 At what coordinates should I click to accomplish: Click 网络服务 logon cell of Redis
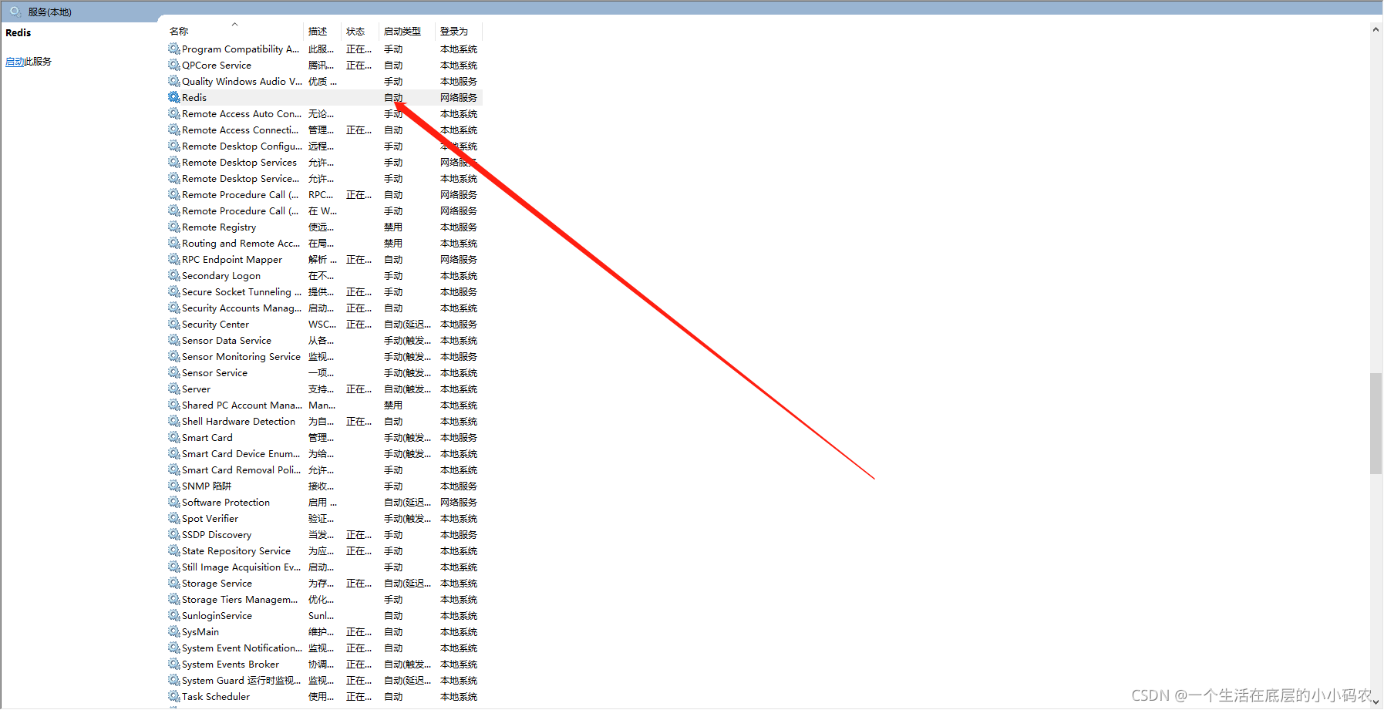click(x=459, y=97)
